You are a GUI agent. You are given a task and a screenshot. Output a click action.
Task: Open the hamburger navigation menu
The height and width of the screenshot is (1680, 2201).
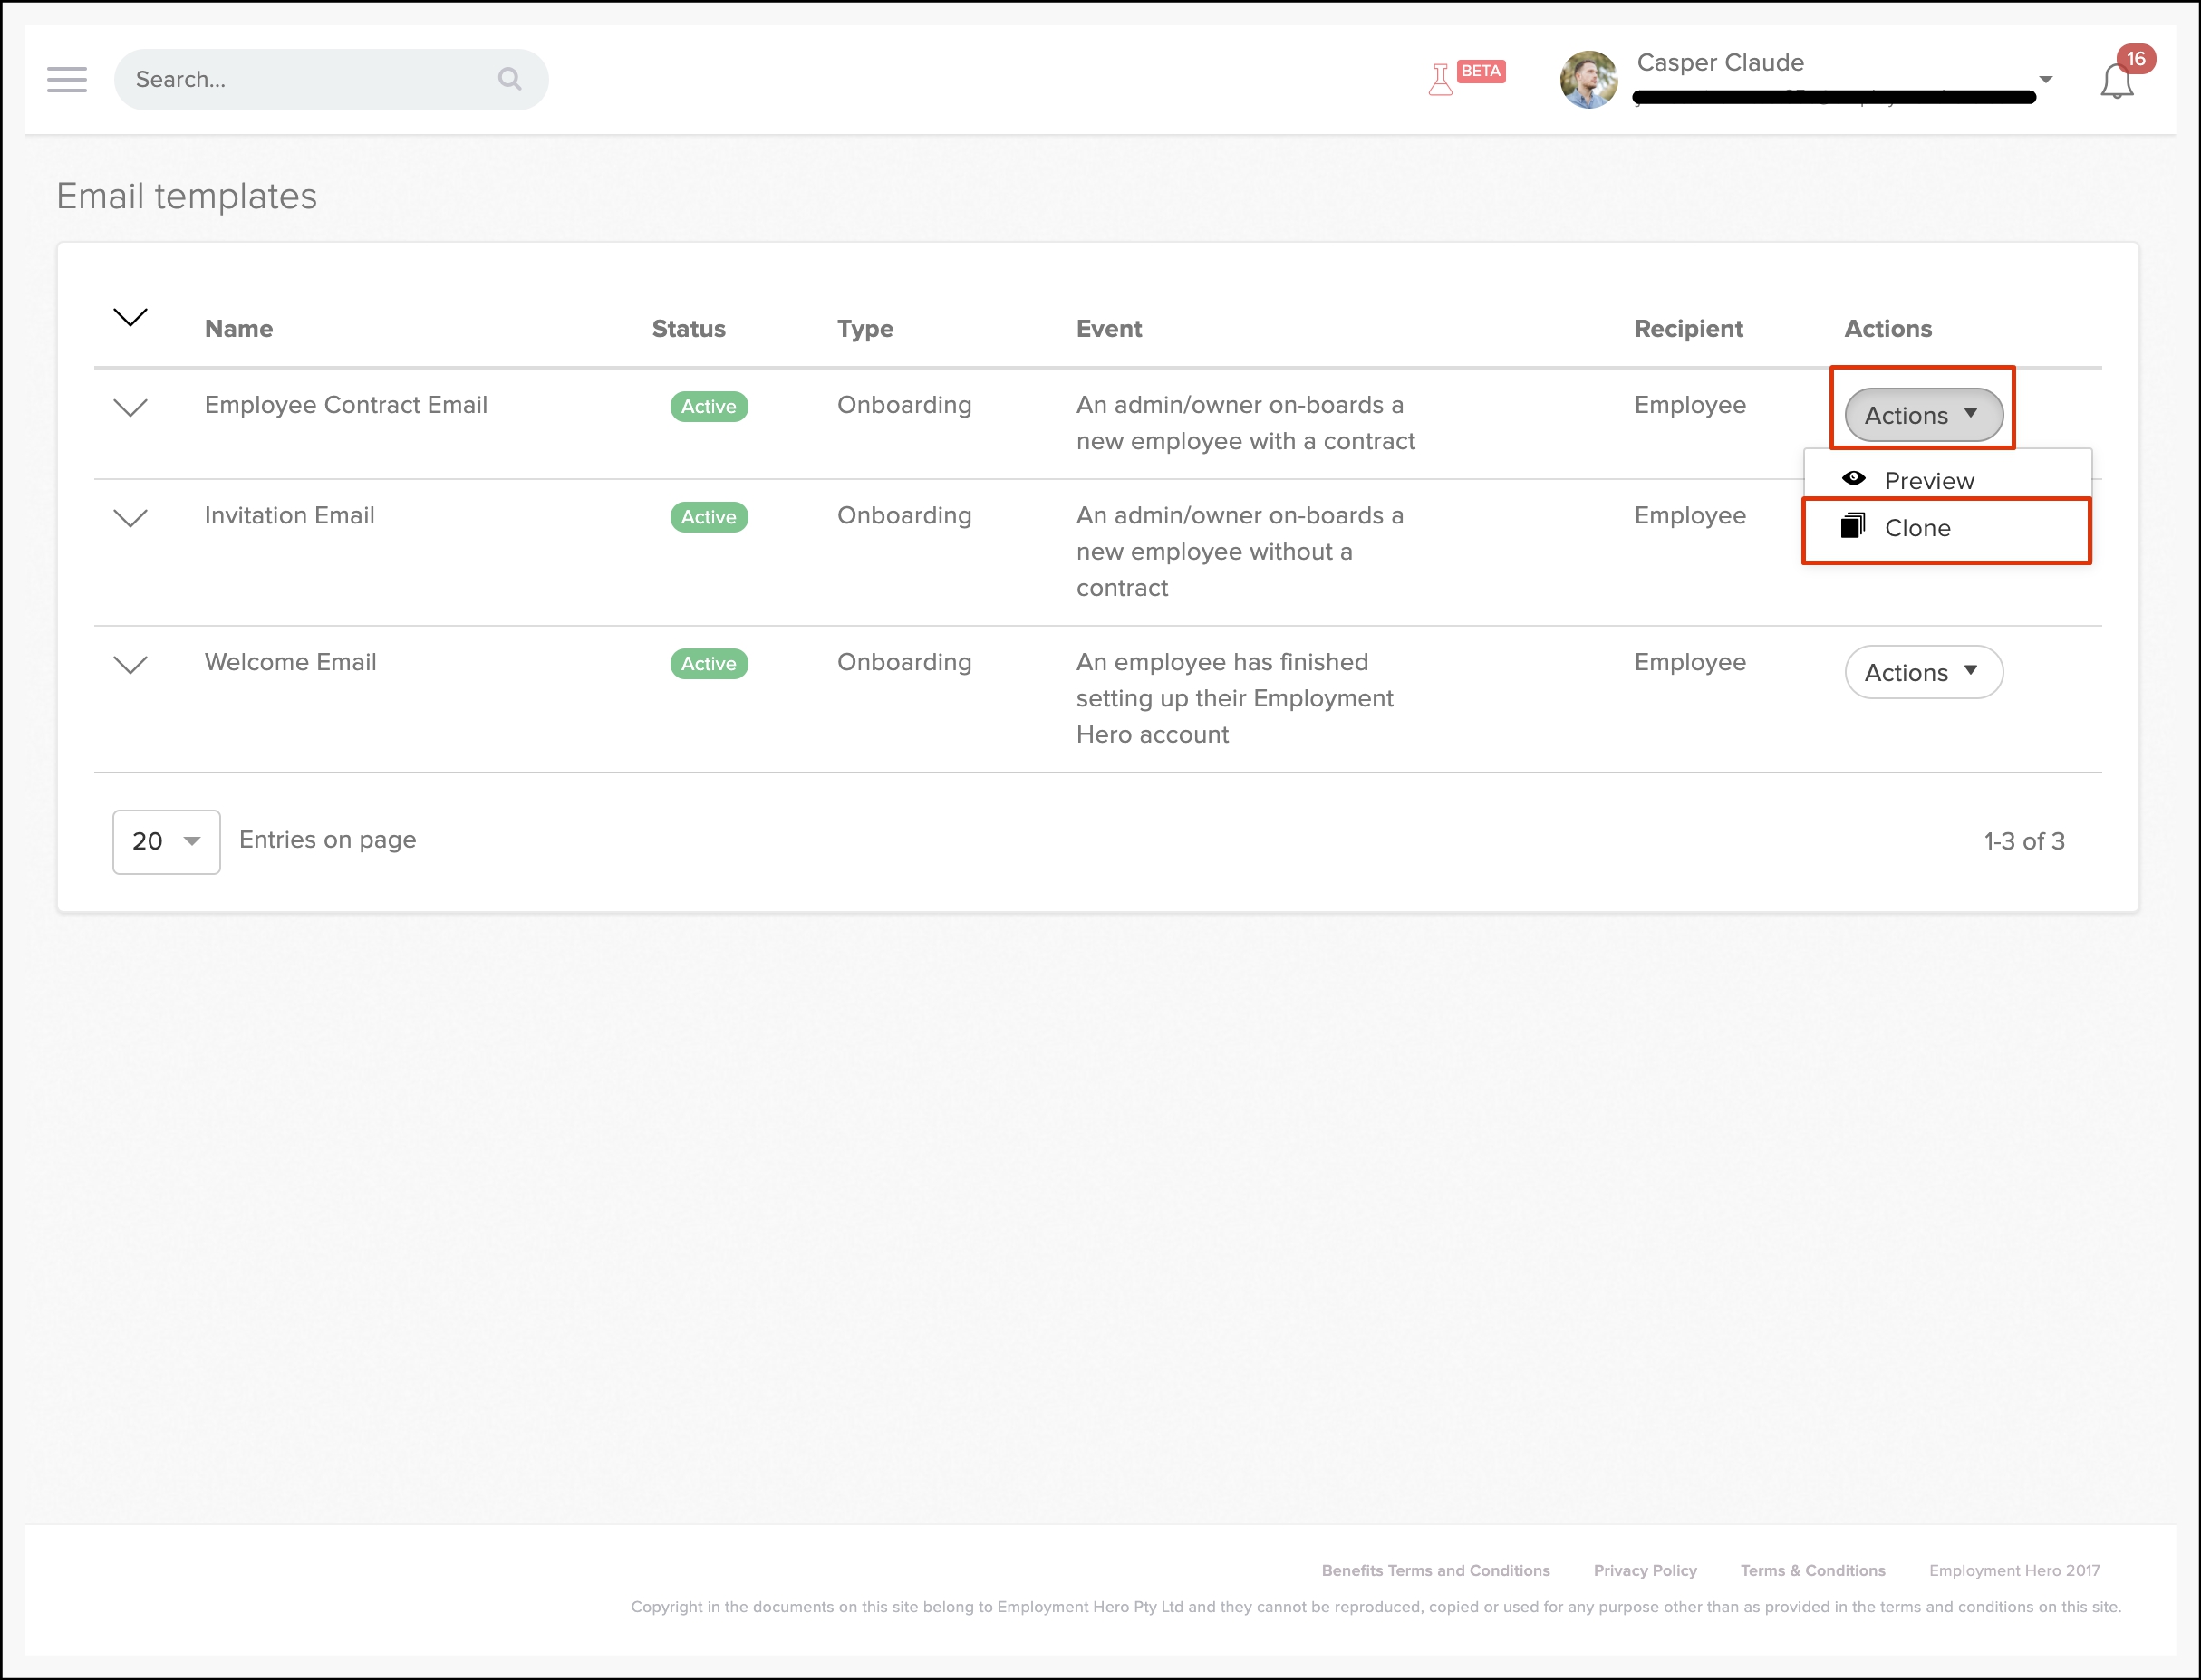[x=67, y=79]
